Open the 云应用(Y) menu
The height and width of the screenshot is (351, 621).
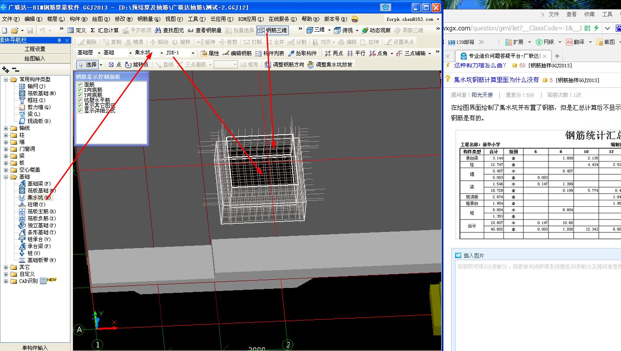pos(221,19)
